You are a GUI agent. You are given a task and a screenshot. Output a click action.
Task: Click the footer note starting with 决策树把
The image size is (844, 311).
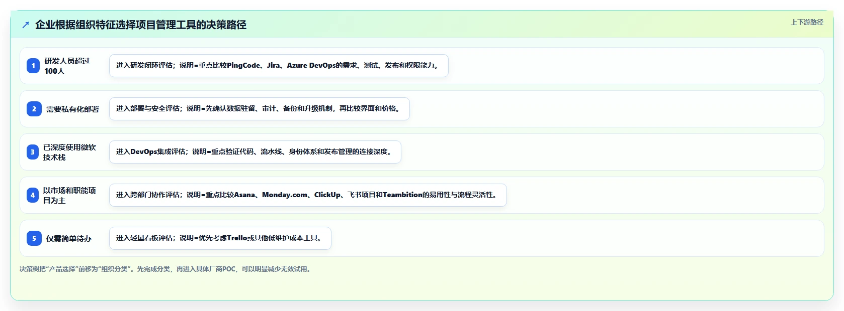coord(166,269)
